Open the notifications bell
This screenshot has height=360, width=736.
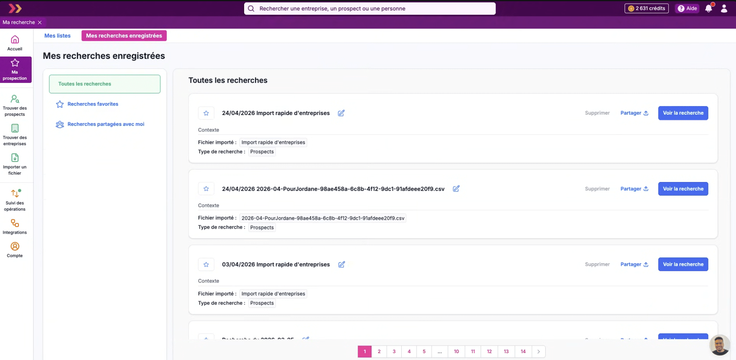(x=709, y=8)
